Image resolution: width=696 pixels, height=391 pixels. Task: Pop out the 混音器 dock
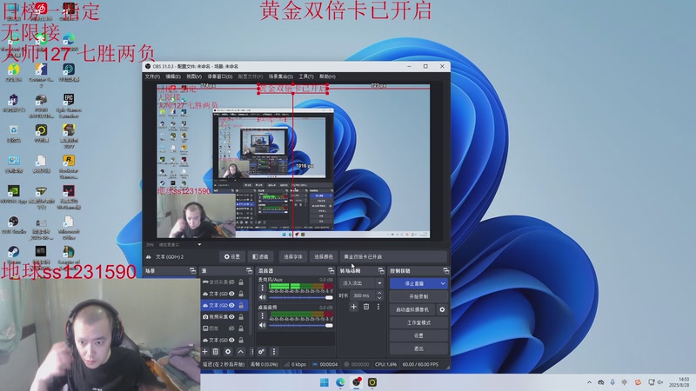pyautogui.click(x=331, y=270)
